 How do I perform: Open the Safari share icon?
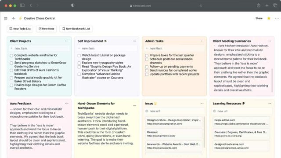[259, 5]
